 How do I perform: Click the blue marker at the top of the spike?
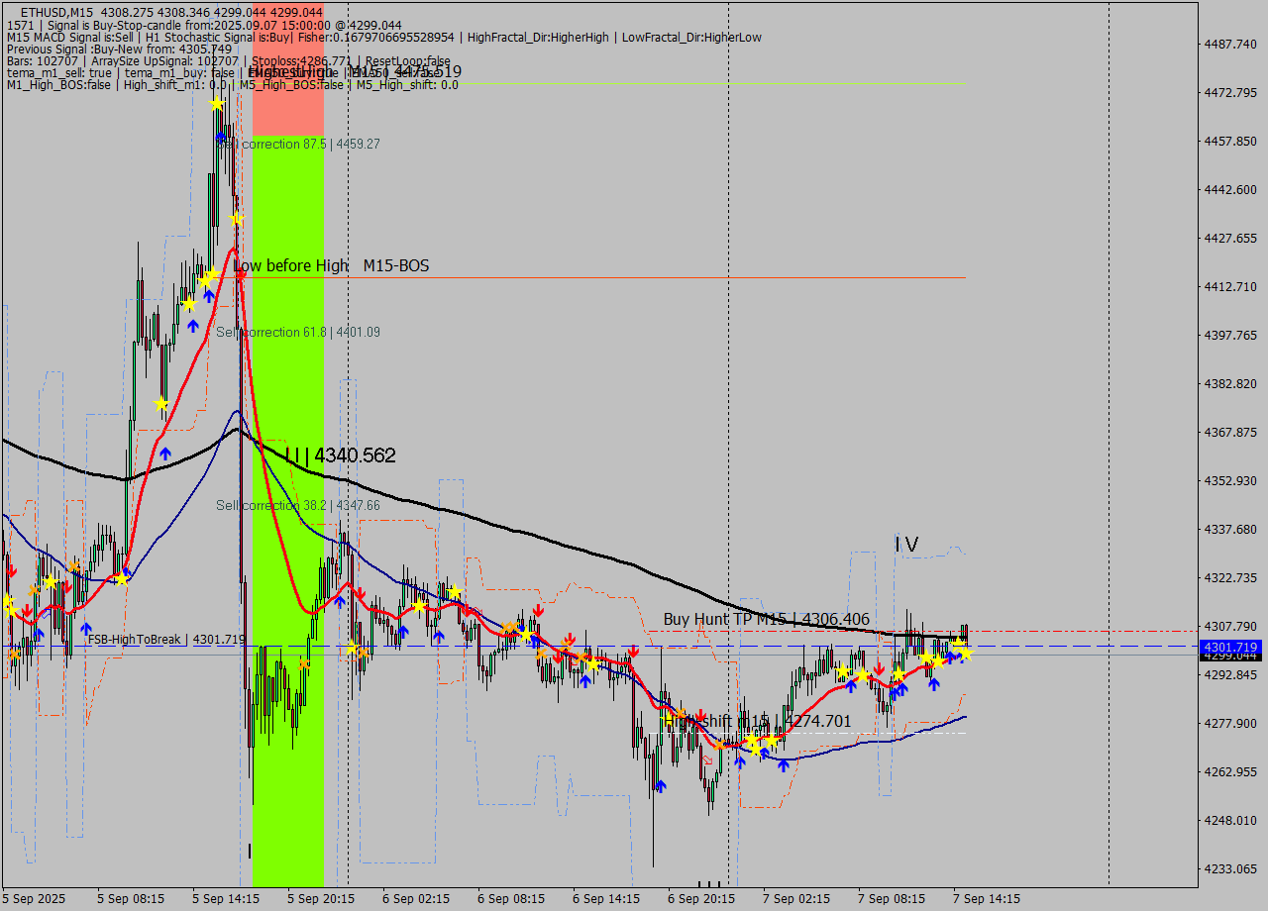click(x=220, y=137)
